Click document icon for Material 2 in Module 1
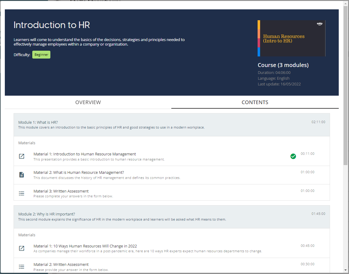This screenshot has height=274, width=349. 21,175
